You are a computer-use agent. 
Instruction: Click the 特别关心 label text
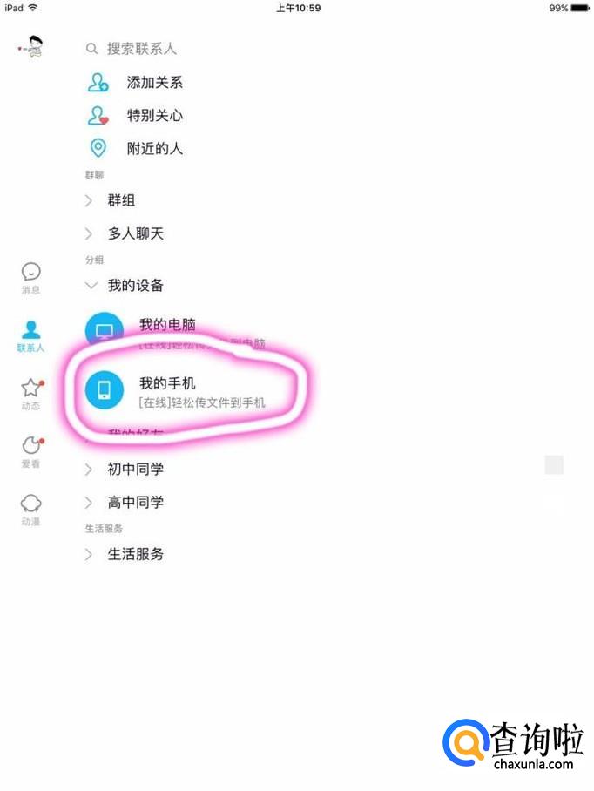click(x=155, y=116)
